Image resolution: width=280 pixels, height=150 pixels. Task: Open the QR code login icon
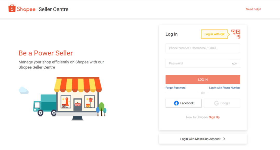pyautogui.click(x=236, y=34)
